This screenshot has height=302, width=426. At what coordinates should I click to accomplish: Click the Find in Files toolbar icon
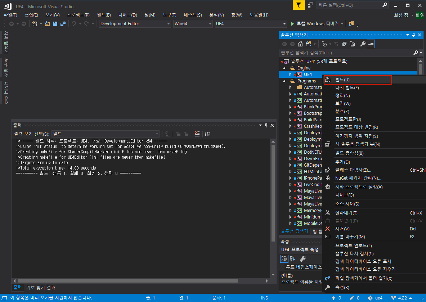pyautogui.click(x=351, y=24)
